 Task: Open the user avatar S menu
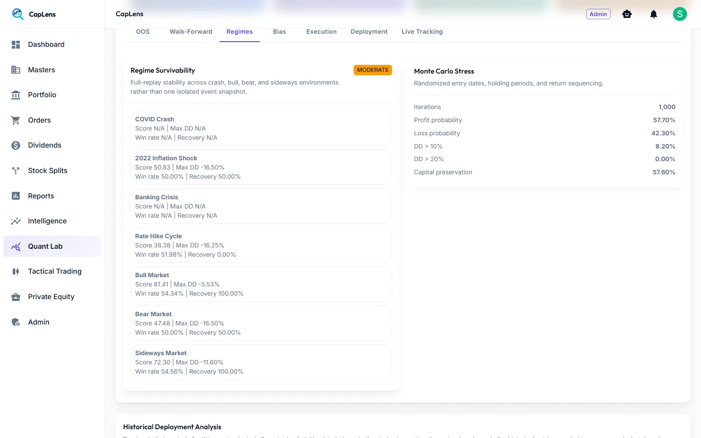pyautogui.click(x=680, y=14)
